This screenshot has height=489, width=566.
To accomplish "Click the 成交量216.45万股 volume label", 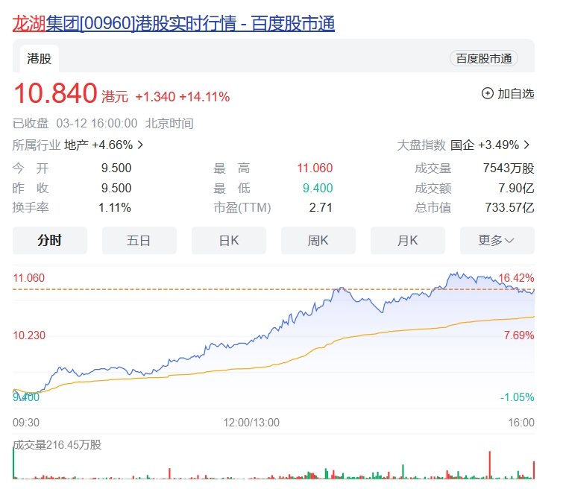I will tap(57, 444).
